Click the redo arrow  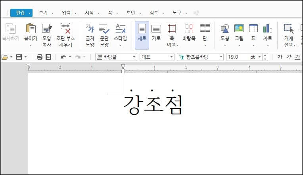point(78,57)
